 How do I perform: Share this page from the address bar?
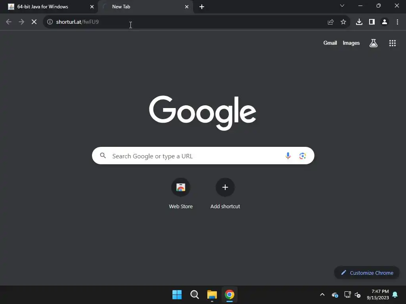[x=331, y=22]
